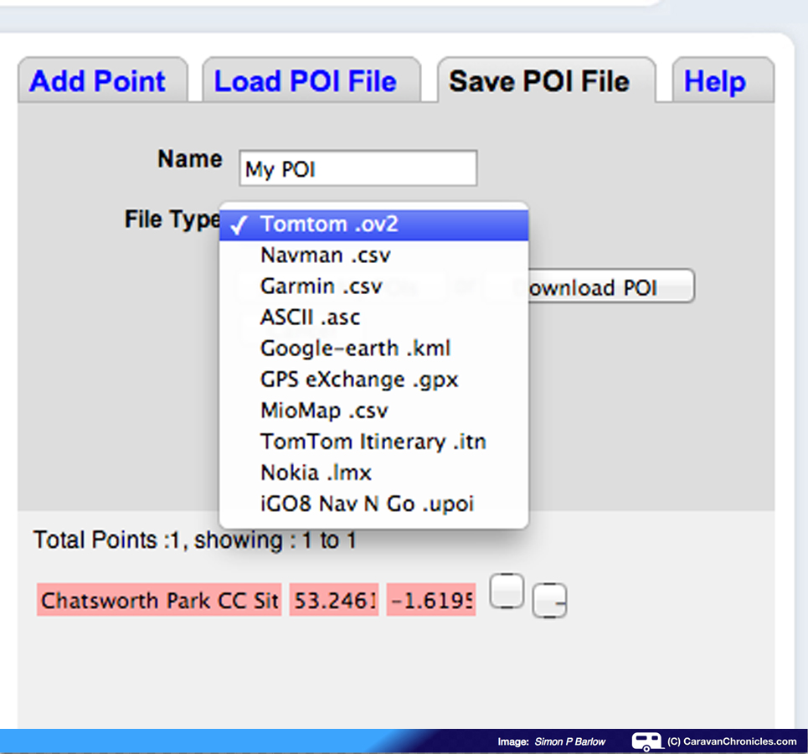This screenshot has height=754, width=808.
Task: Select ASCII .asc file type
Action: pyautogui.click(x=310, y=317)
